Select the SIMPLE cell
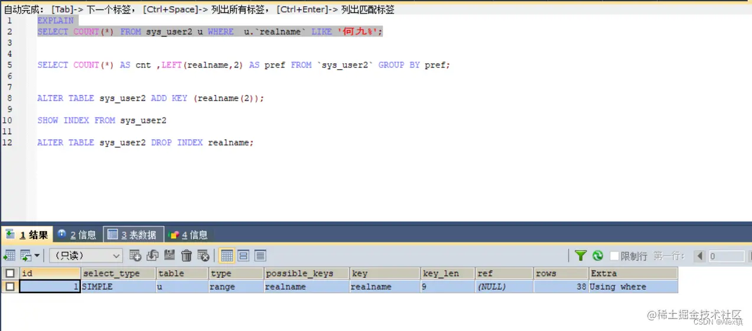Screen dimensions: 752x331 click(118, 287)
